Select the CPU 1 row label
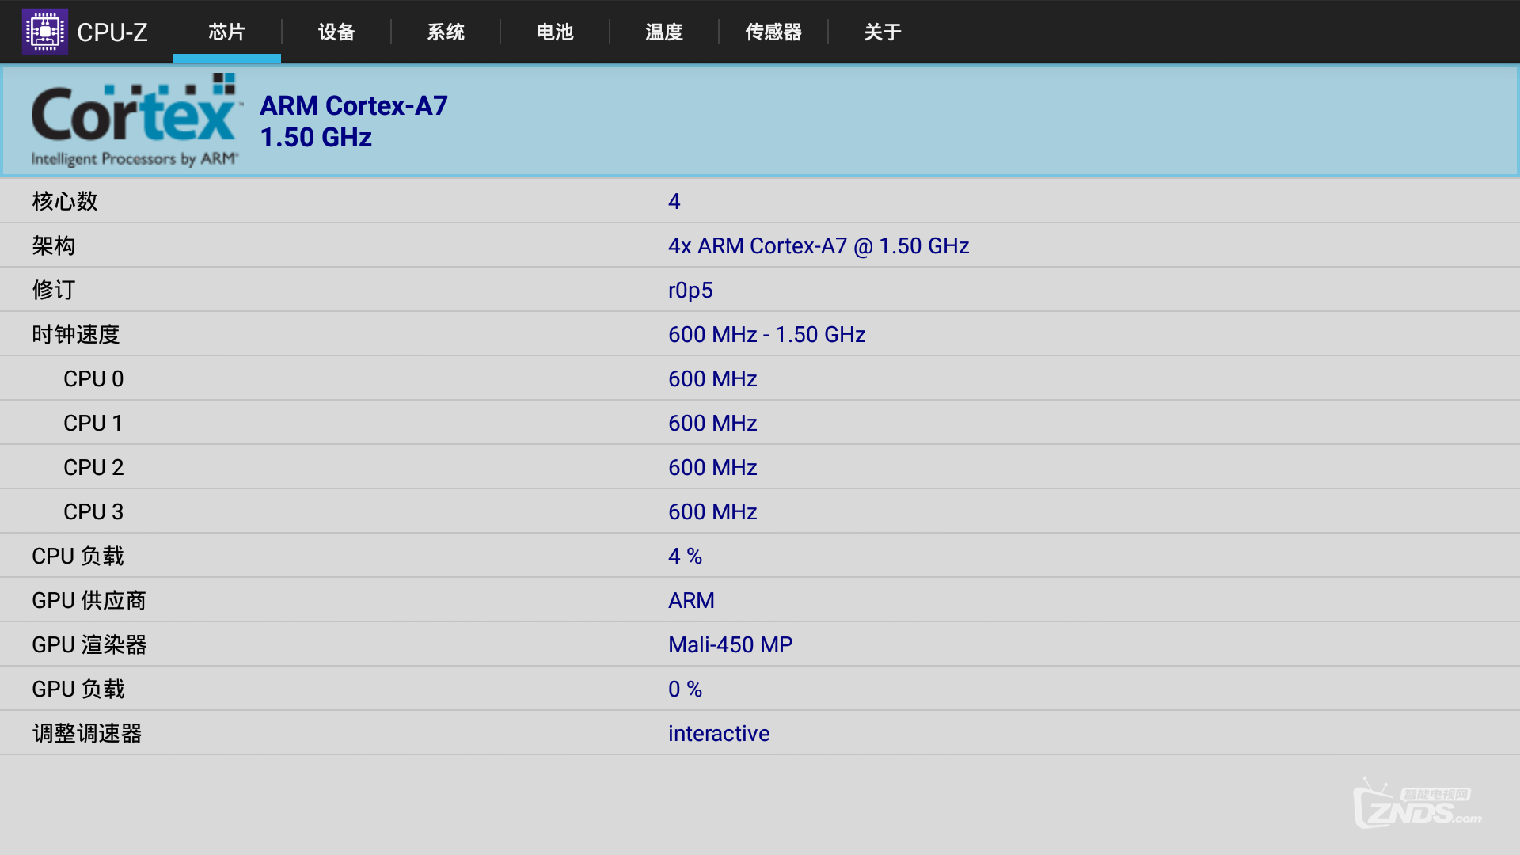The image size is (1520, 855). pyautogui.click(x=93, y=423)
